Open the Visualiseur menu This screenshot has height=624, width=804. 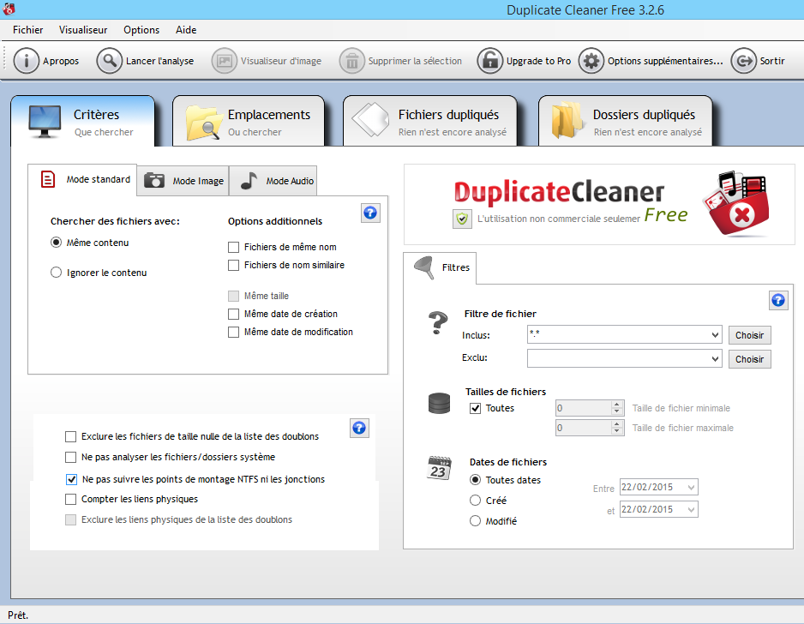pos(83,29)
